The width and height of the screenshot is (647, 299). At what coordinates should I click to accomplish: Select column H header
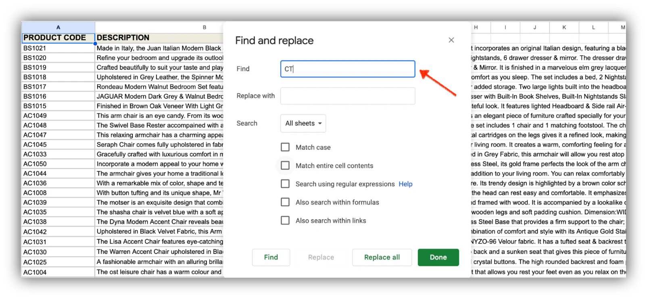pos(480,27)
